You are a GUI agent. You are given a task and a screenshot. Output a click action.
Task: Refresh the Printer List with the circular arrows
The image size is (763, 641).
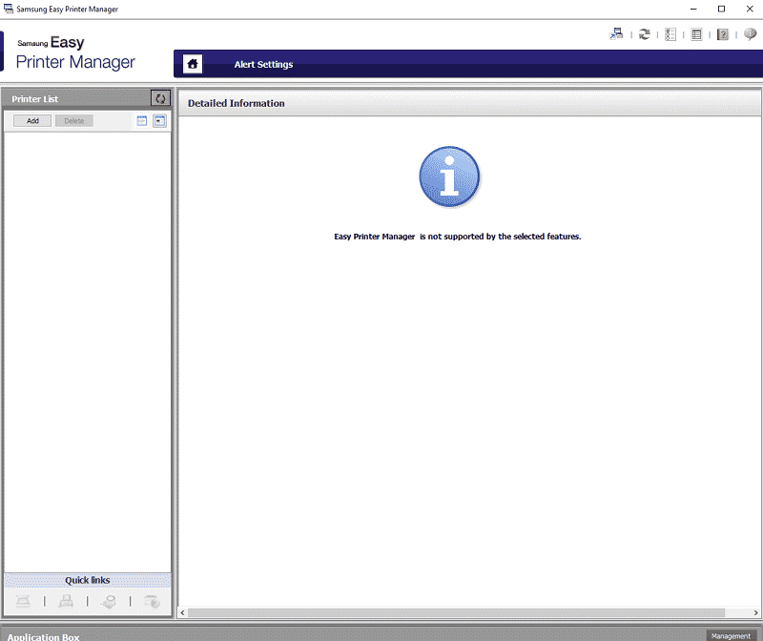point(160,98)
